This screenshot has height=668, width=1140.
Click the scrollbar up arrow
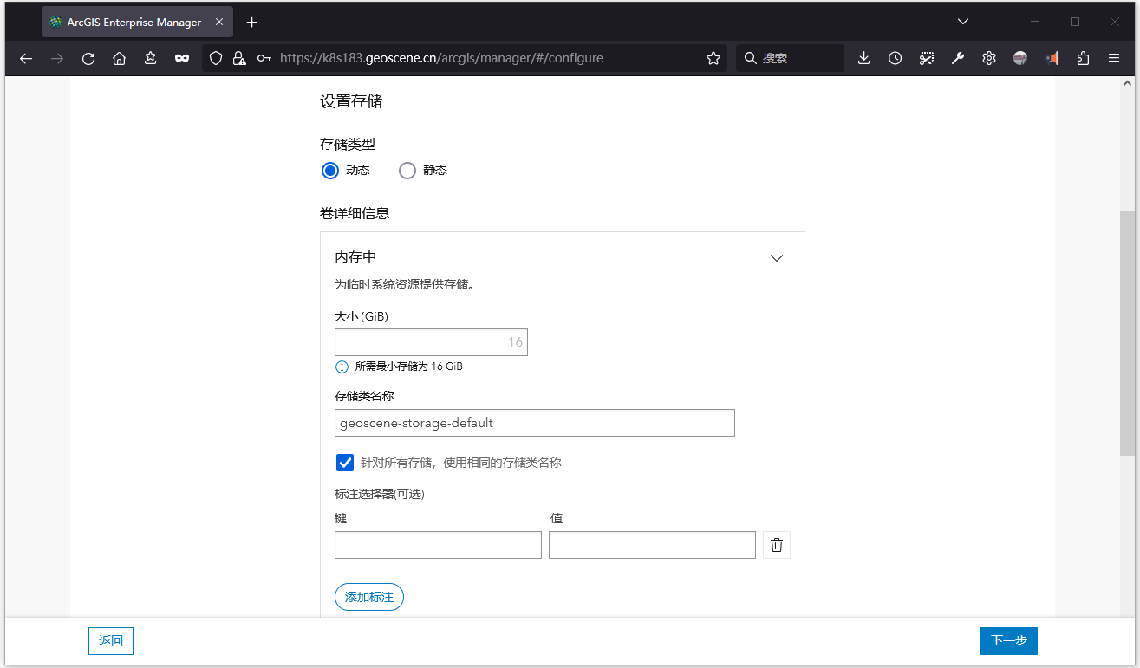1127,84
